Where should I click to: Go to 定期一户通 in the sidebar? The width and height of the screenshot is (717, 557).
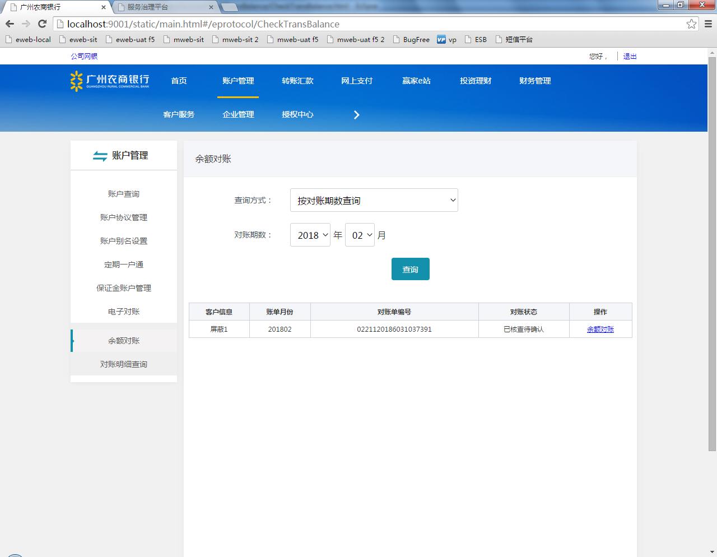tap(124, 264)
